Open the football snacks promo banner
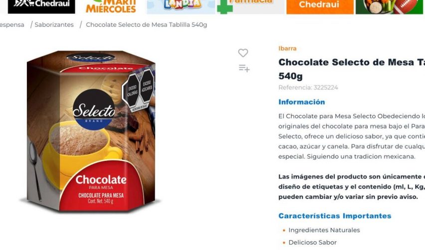This screenshot has height=250, width=425. point(390,7)
